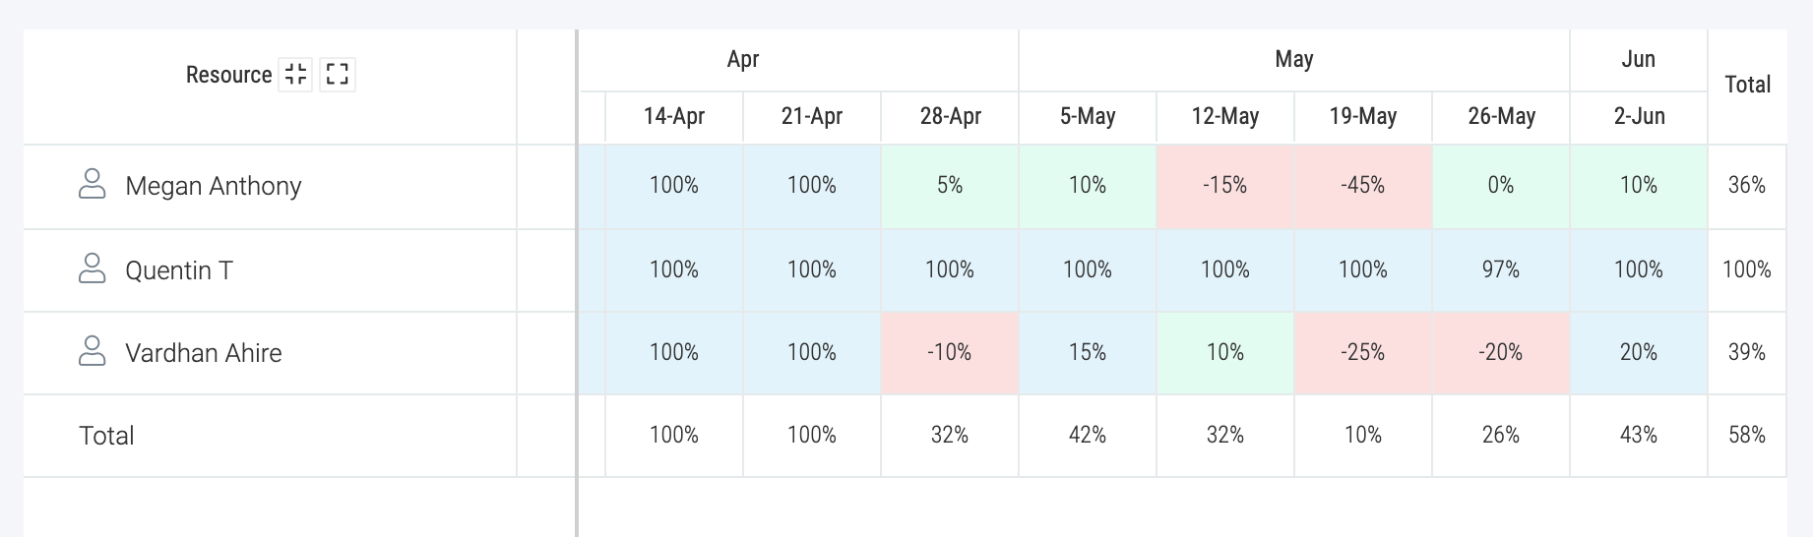Select the 14-Apr week column header

674,117
